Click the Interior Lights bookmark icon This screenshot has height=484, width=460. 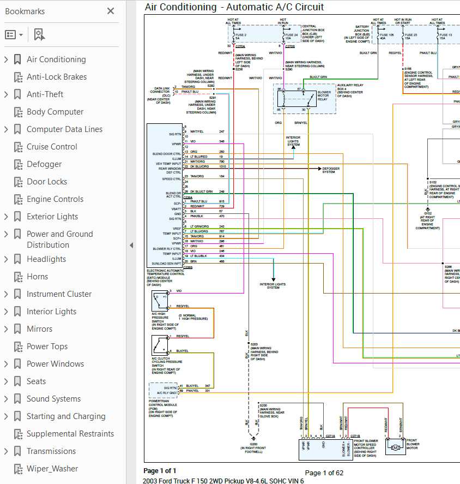coord(17,312)
